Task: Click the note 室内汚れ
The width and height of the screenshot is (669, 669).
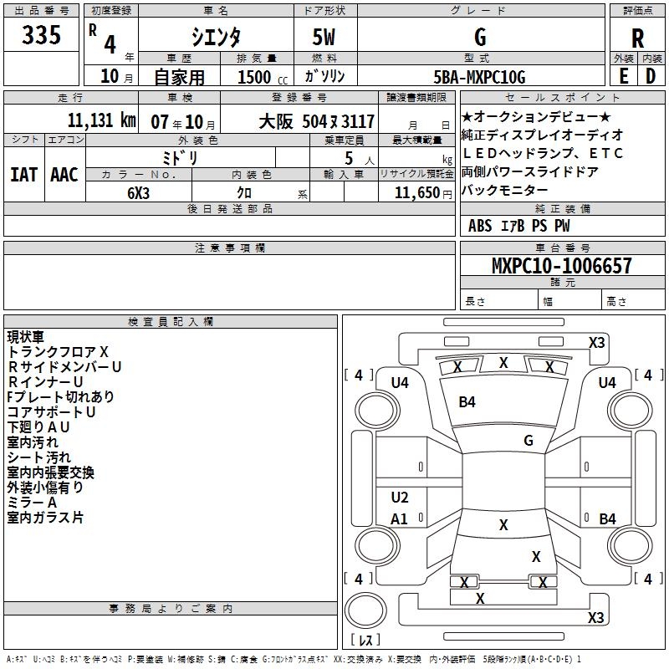Action: coord(33,442)
